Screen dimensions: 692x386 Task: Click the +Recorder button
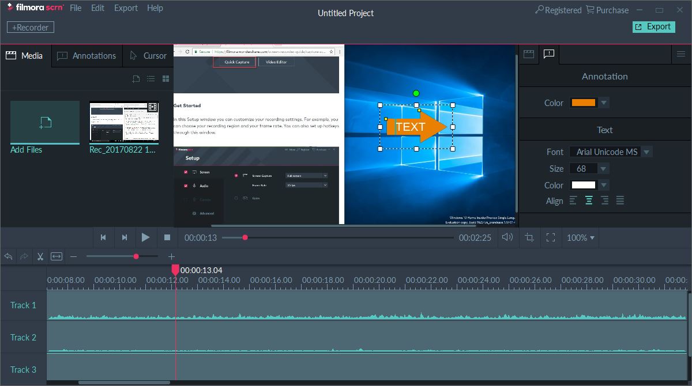29,27
